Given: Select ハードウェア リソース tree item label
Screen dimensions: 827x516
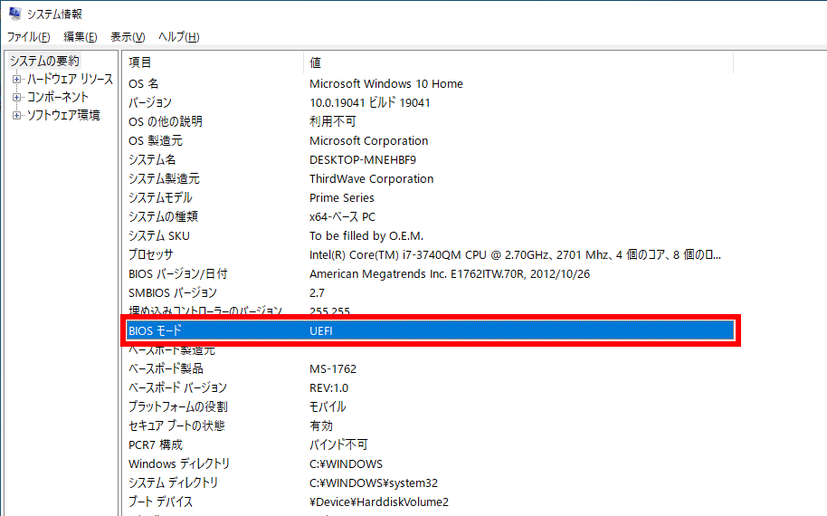Looking at the screenshot, I should click(x=70, y=80).
